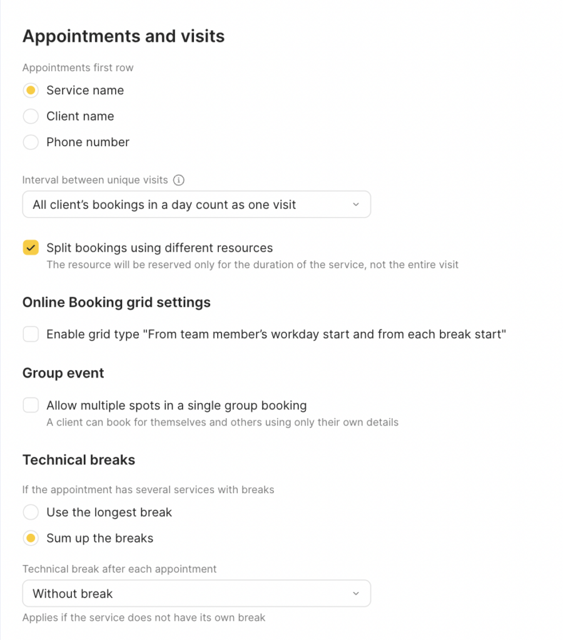
Task: Click the Group event section heading
Action: (x=63, y=373)
